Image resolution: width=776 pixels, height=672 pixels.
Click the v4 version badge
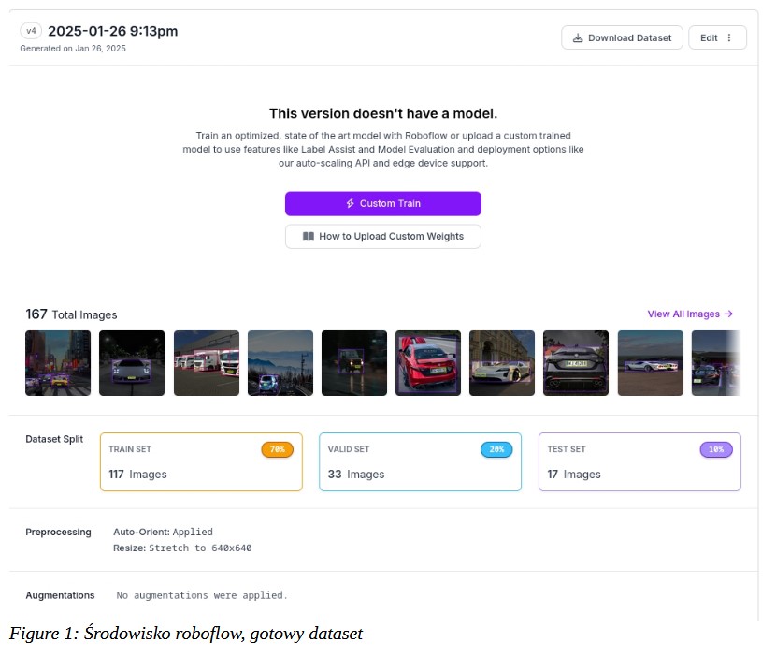click(x=31, y=30)
